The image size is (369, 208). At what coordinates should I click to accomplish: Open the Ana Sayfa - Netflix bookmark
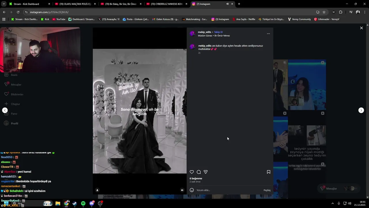point(244,19)
